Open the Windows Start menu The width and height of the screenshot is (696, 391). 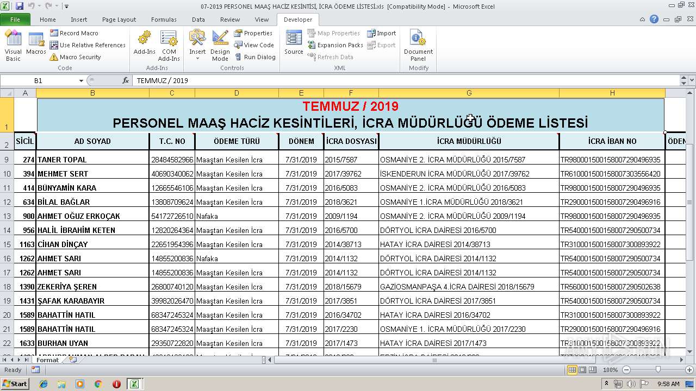[15, 384]
